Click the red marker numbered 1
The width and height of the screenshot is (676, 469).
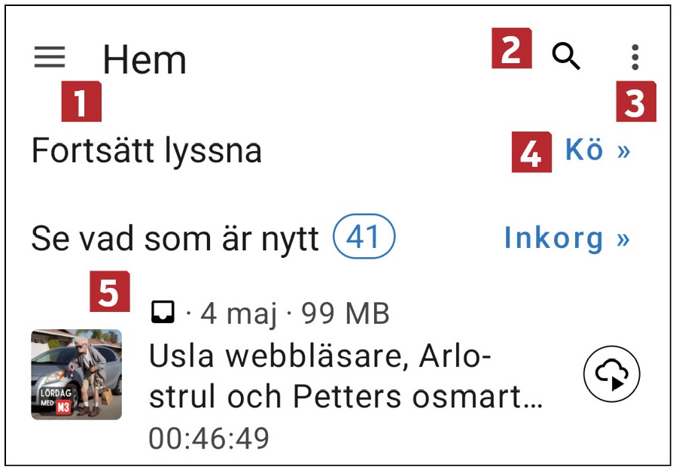81,102
